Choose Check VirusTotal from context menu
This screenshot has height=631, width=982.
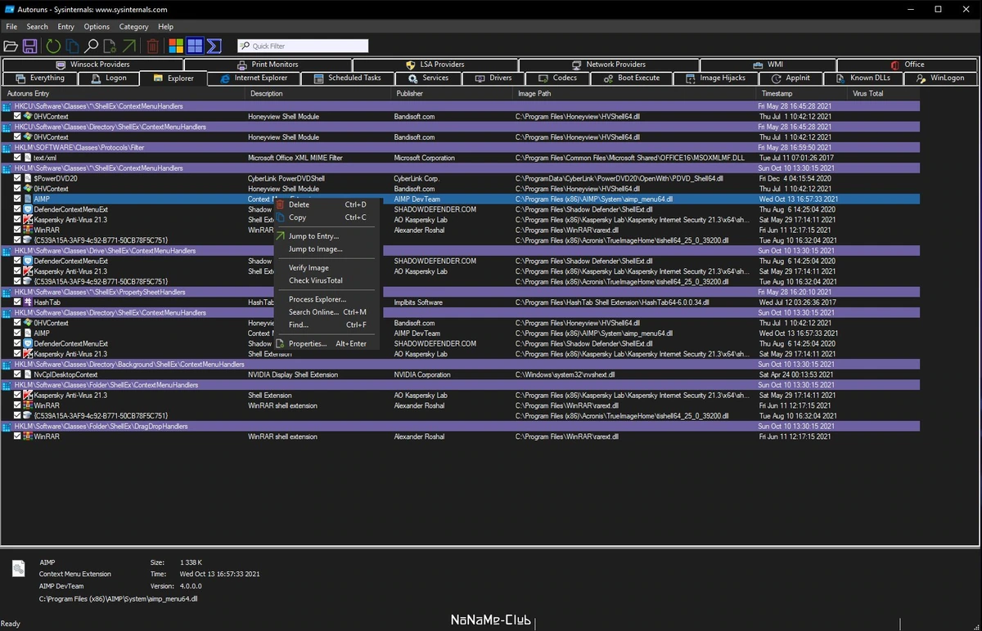pyautogui.click(x=316, y=280)
